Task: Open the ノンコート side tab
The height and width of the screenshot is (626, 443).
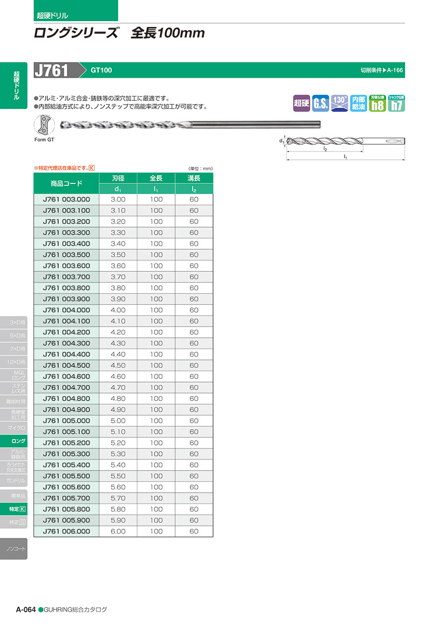Action: click(14, 548)
